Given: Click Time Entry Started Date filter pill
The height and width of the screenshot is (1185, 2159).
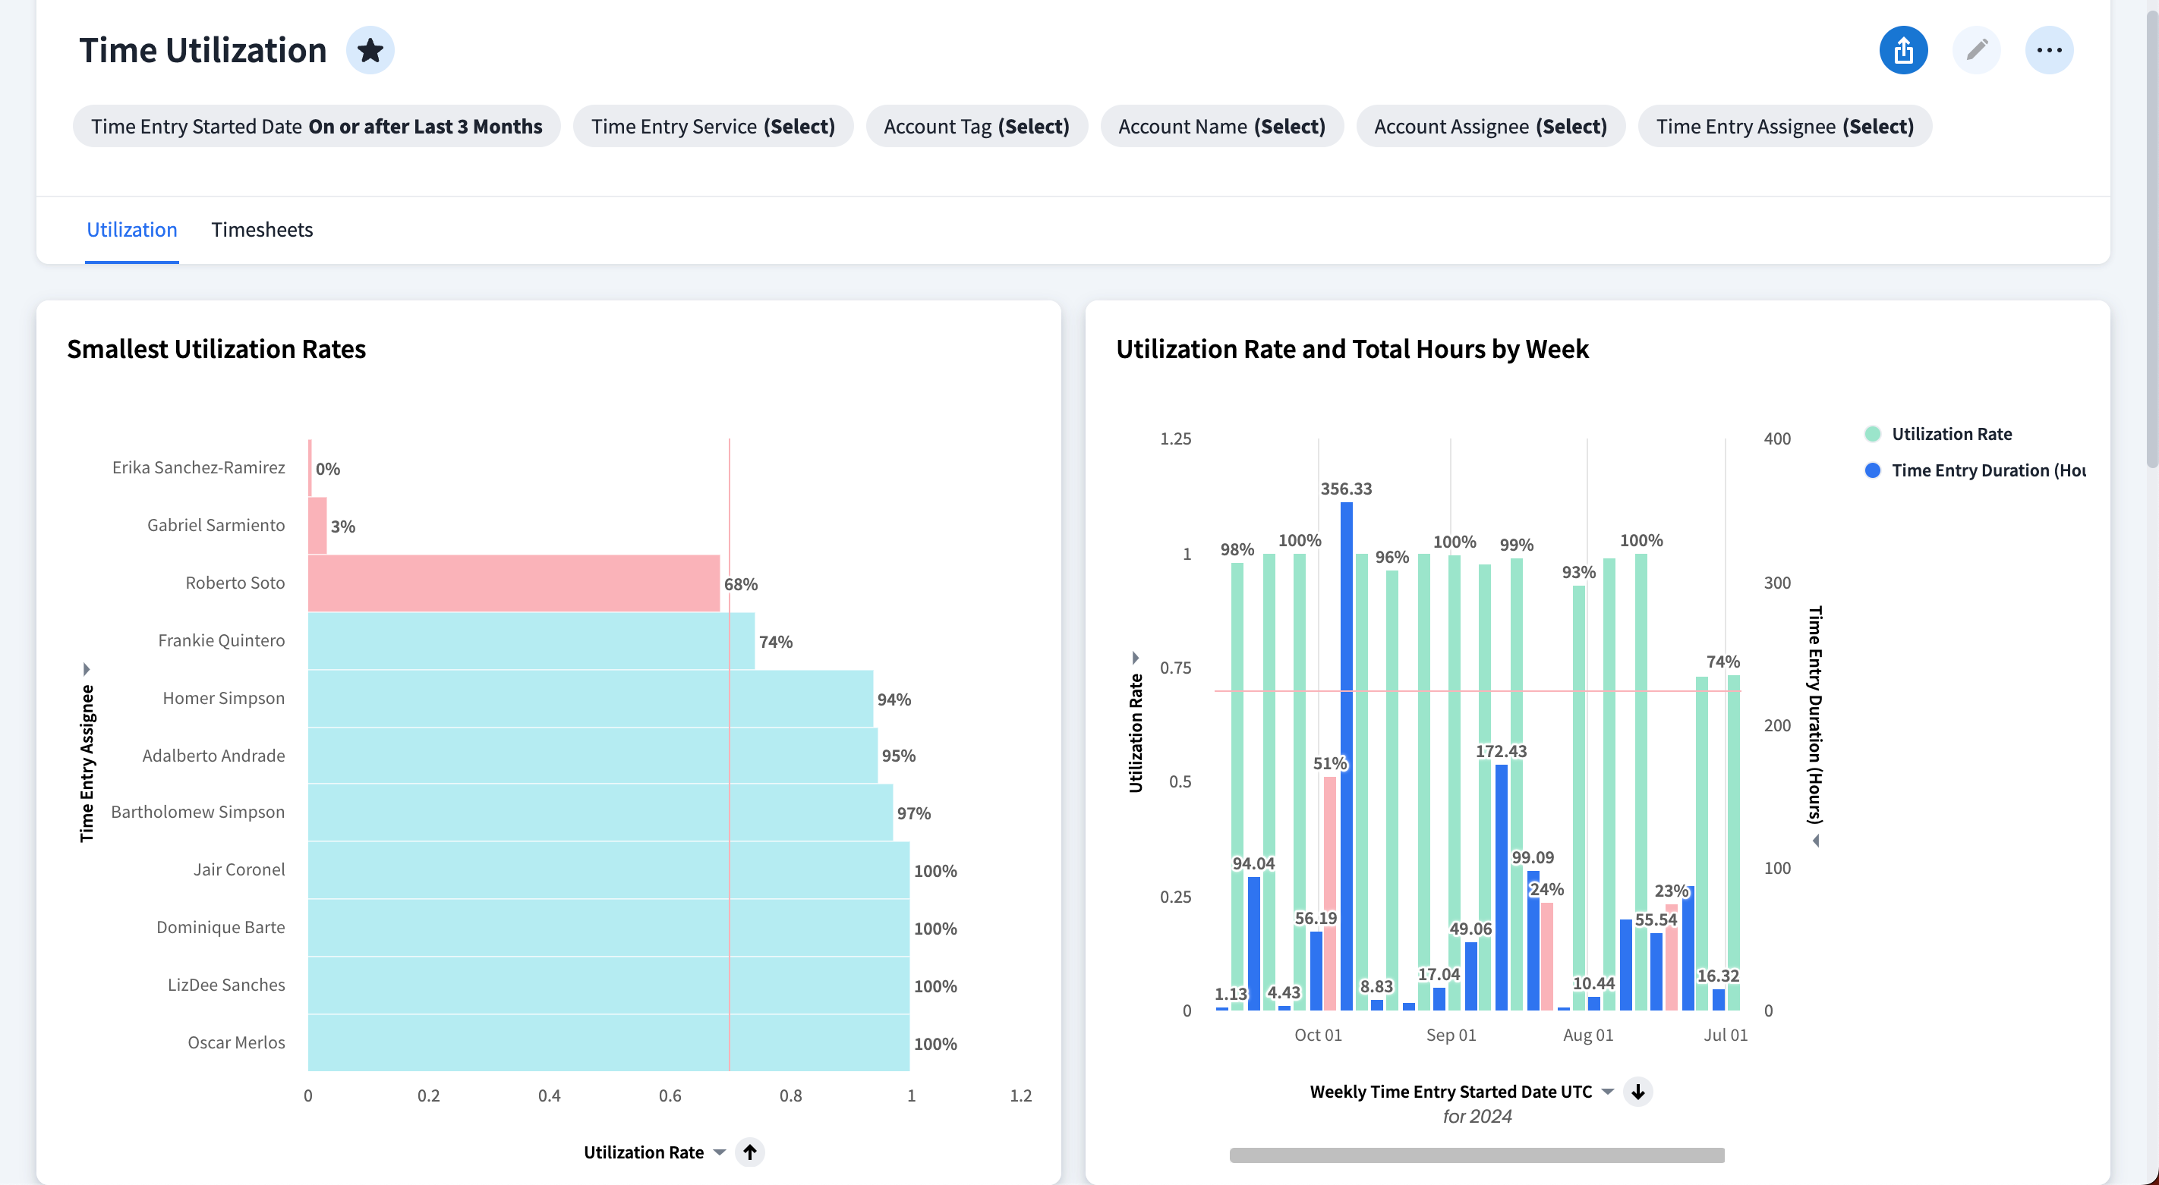Looking at the screenshot, I should pyautogui.click(x=316, y=127).
